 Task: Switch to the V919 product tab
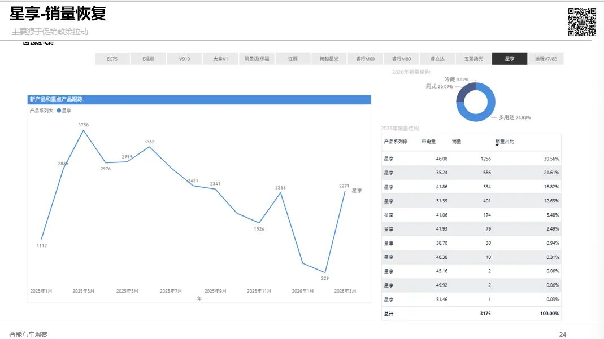(185, 59)
